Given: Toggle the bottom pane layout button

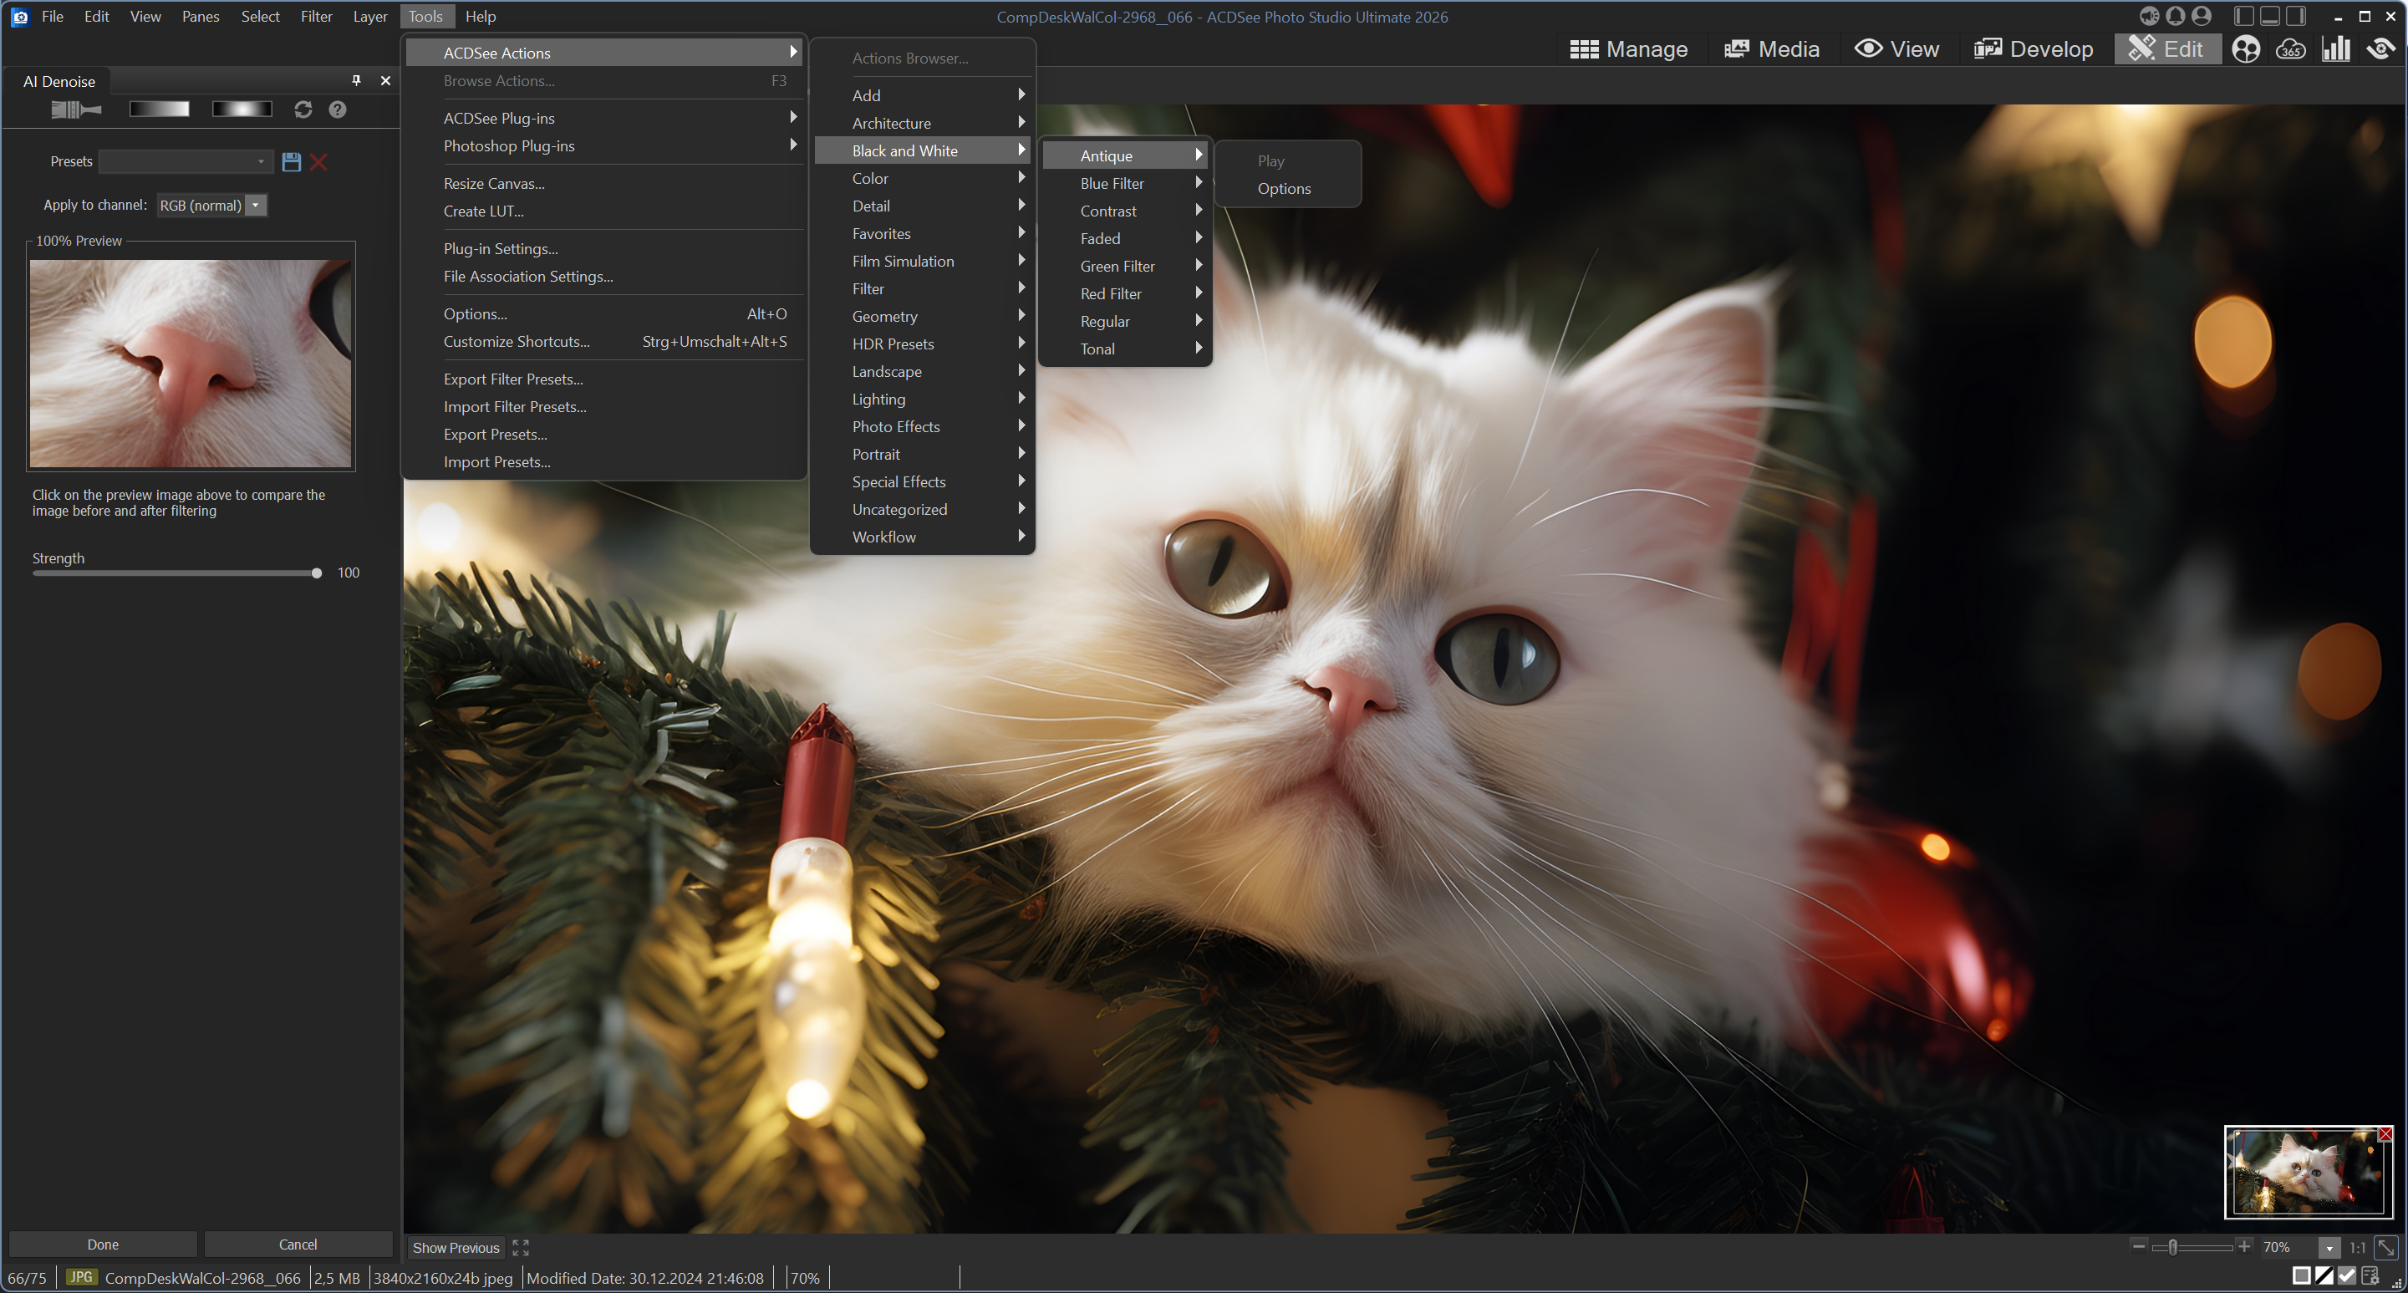Looking at the screenshot, I should pos(2269,16).
